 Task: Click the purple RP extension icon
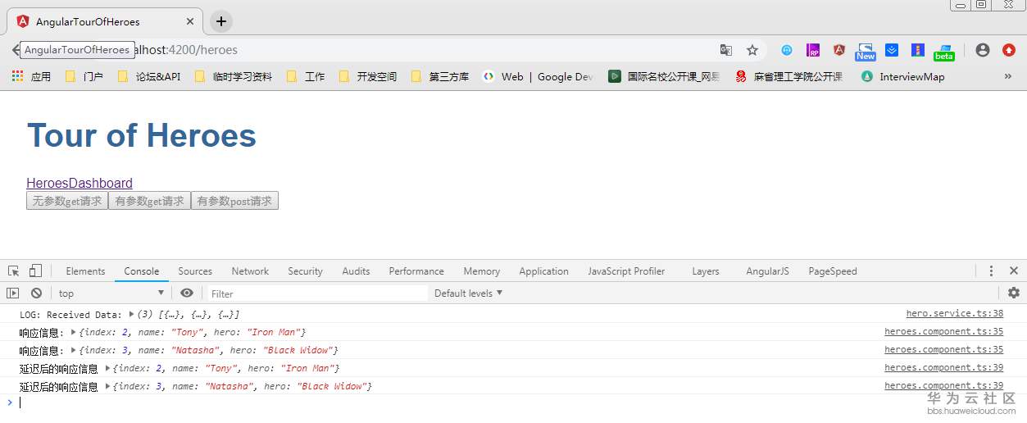point(813,50)
